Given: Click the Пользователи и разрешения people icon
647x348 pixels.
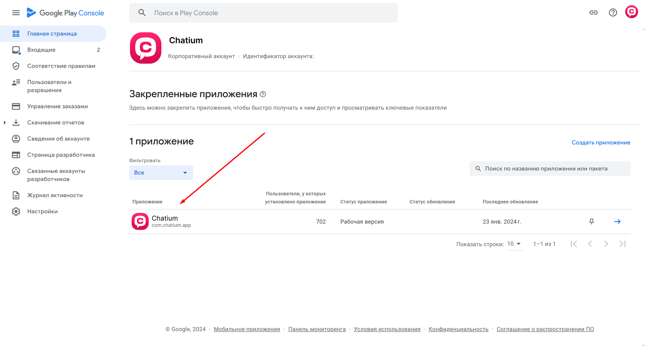Looking at the screenshot, I should tap(16, 82).
